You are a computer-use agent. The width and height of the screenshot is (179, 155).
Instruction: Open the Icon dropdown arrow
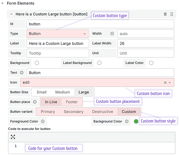tap(170, 83)
